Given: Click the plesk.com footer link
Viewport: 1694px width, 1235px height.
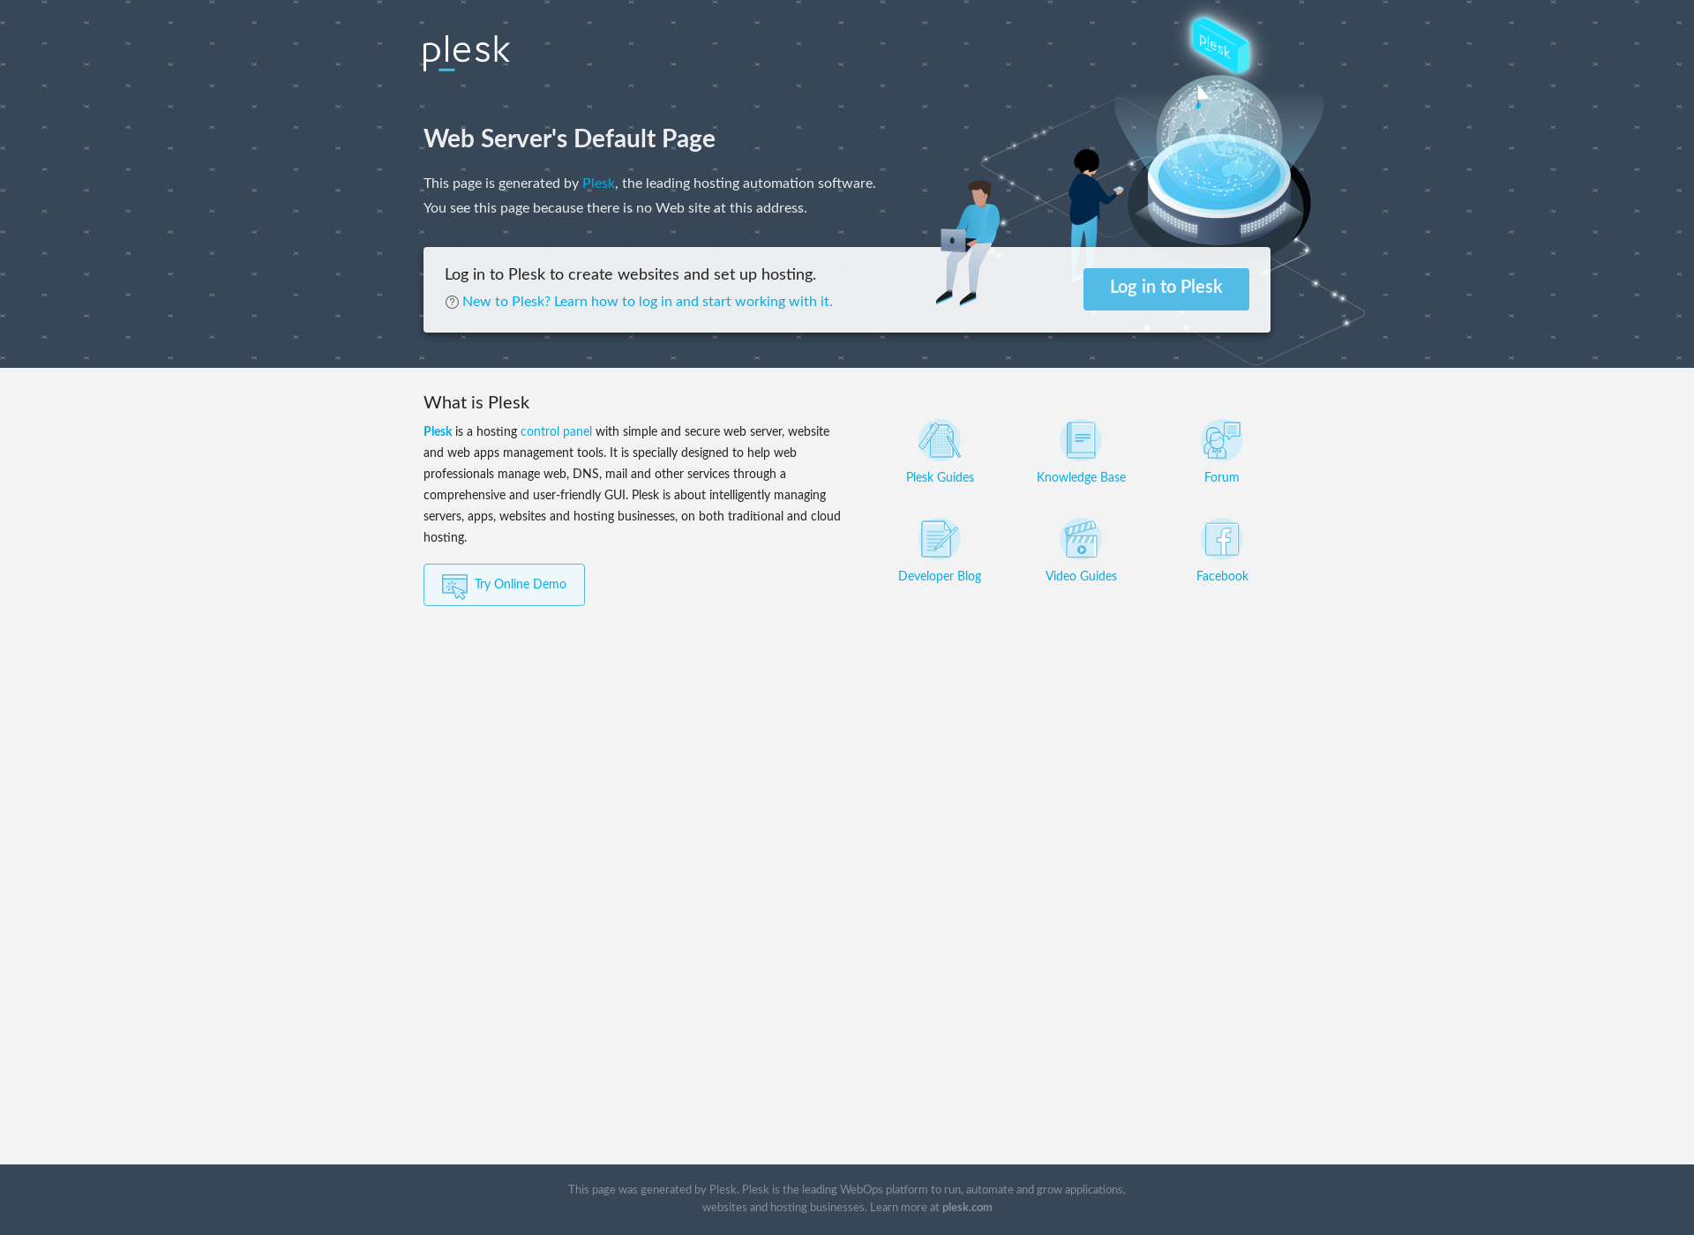Looking at the screenshot, I should 967,1208.
